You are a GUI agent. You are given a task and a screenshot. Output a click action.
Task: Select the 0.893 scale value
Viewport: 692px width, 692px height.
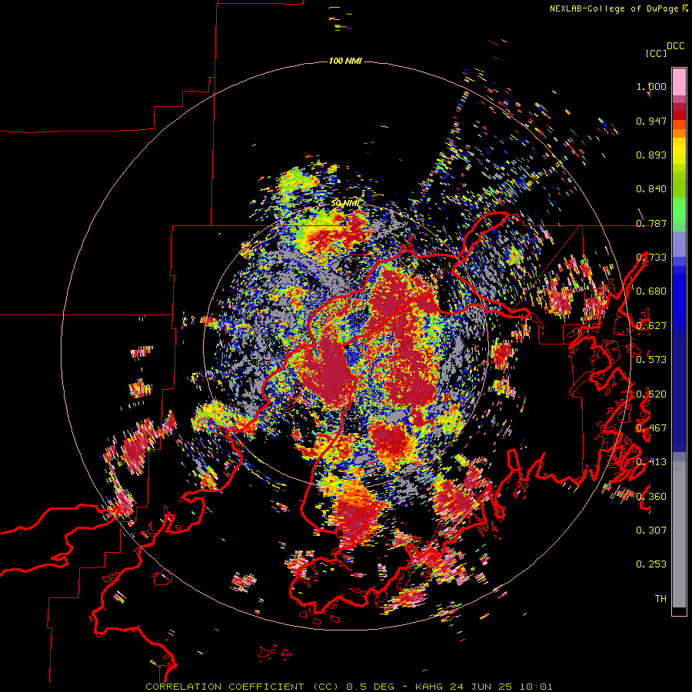pyautogui.click(x=651, y=155)
